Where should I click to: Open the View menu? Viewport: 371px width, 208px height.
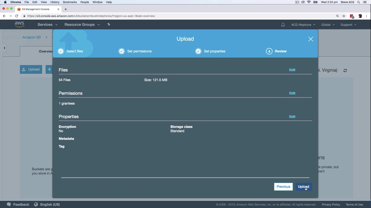coord(44,2)
